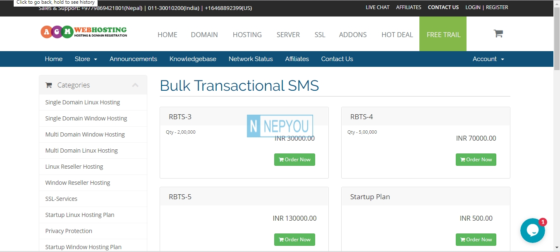Open the shopping cart icon in header
Image resolution: width=560 pixels, height=252 pixels.
(x=498, y=34)
